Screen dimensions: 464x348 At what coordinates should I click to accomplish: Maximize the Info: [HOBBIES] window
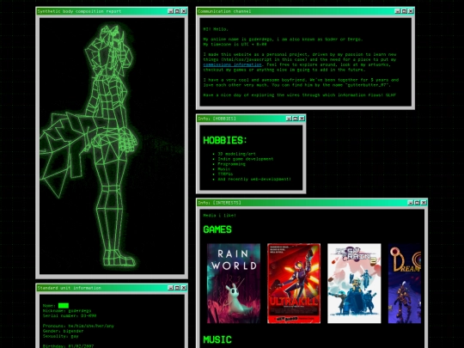(x=296, y=119)
